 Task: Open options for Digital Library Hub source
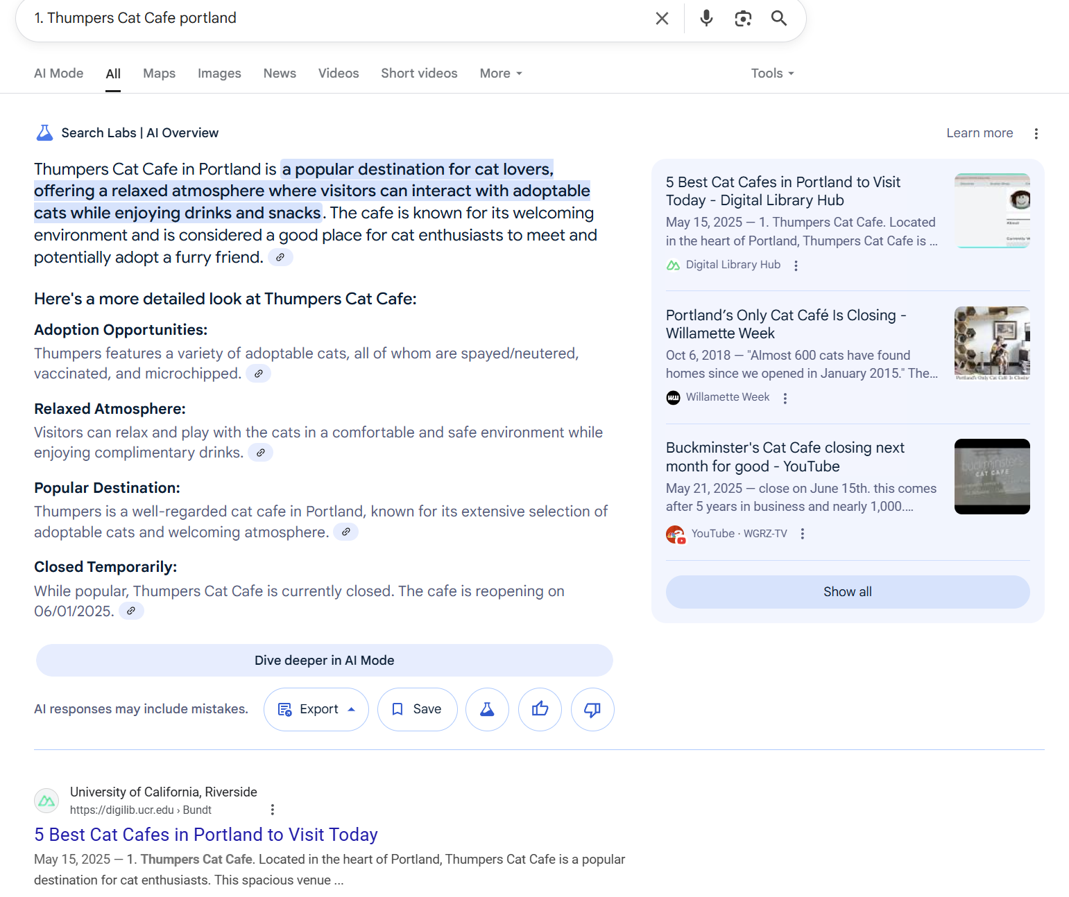coord(796,265)
